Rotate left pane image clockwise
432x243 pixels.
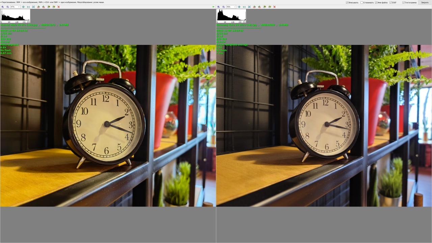pyautogui.click(x=44, y=7)
